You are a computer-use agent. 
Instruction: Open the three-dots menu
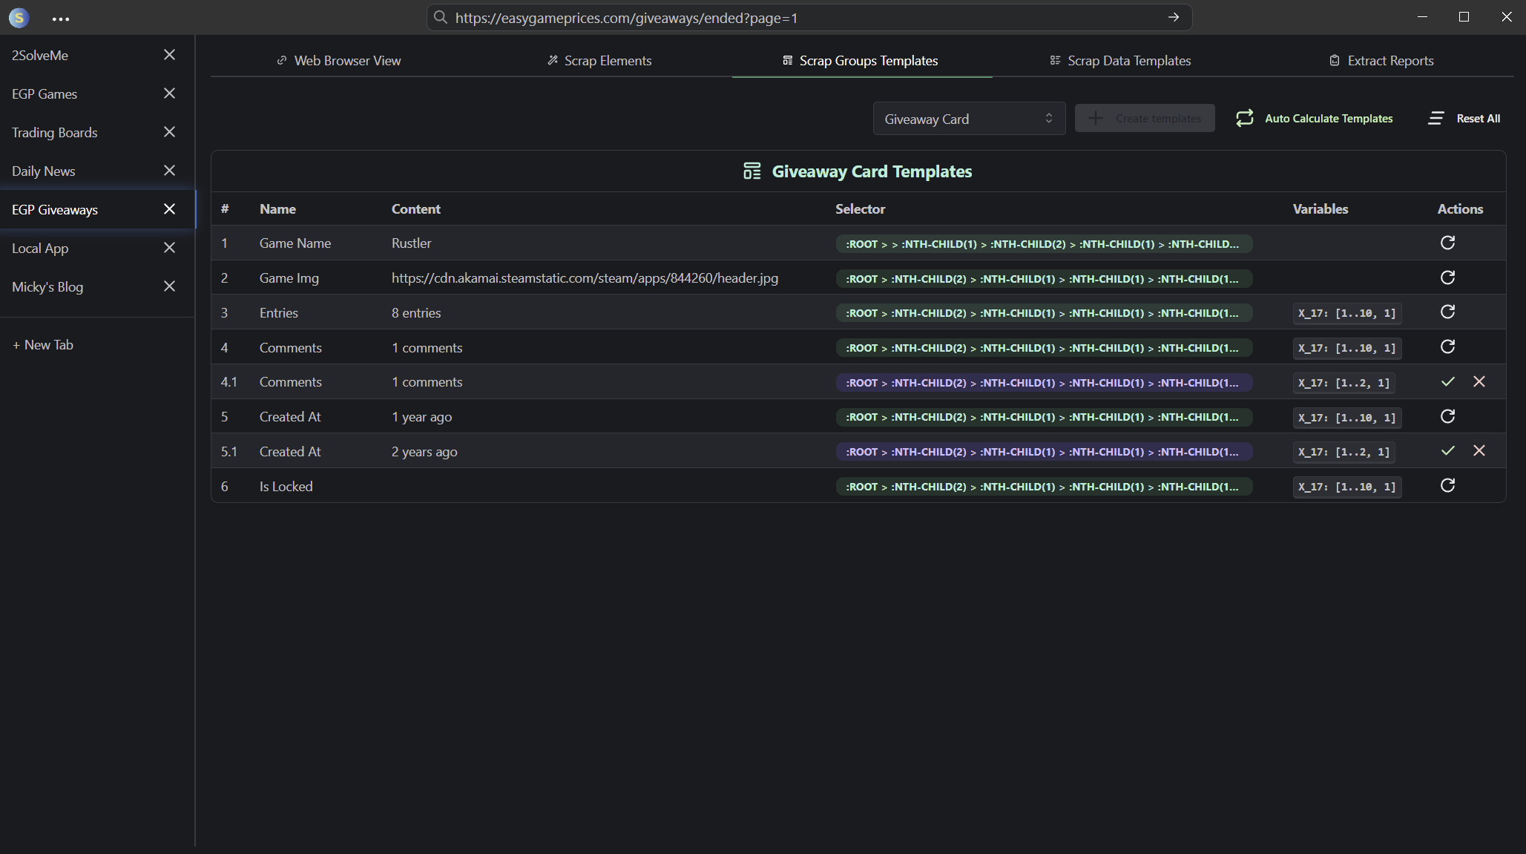pos(61,19)
